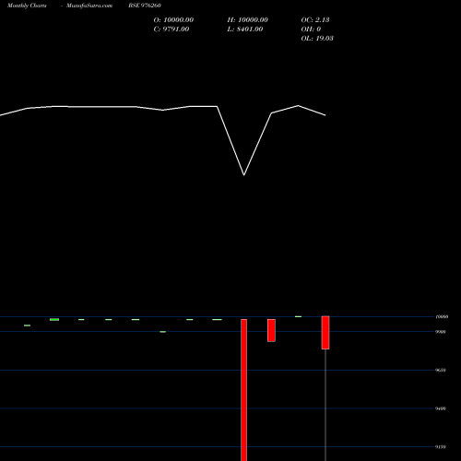Screen dimensions: 461x461
Task: Click the 9650 price axis label
Action: point(441,370)
